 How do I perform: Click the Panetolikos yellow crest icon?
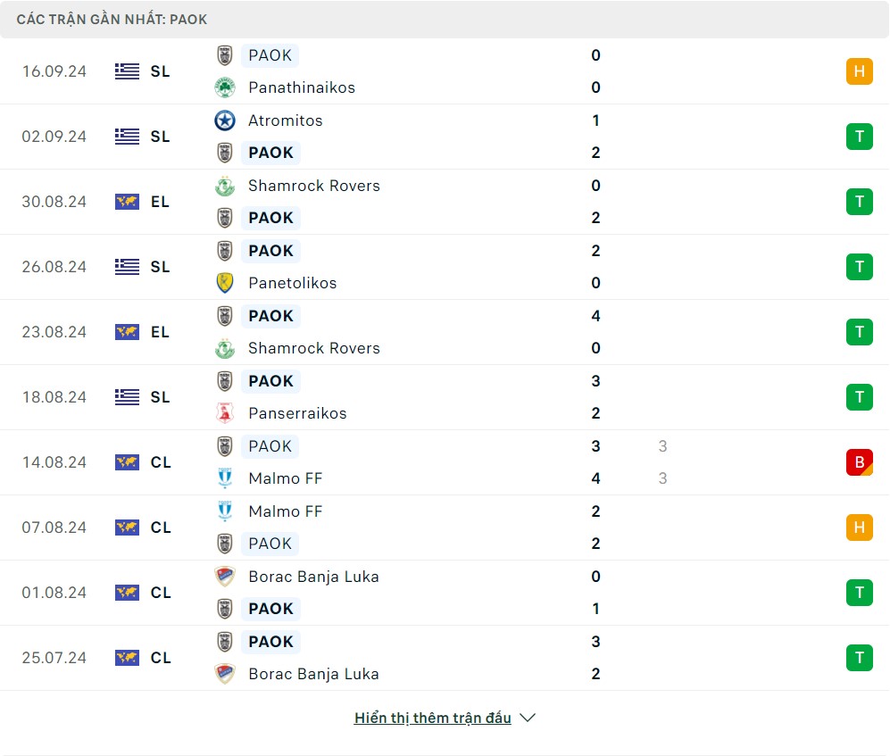[x=224, y=283]
